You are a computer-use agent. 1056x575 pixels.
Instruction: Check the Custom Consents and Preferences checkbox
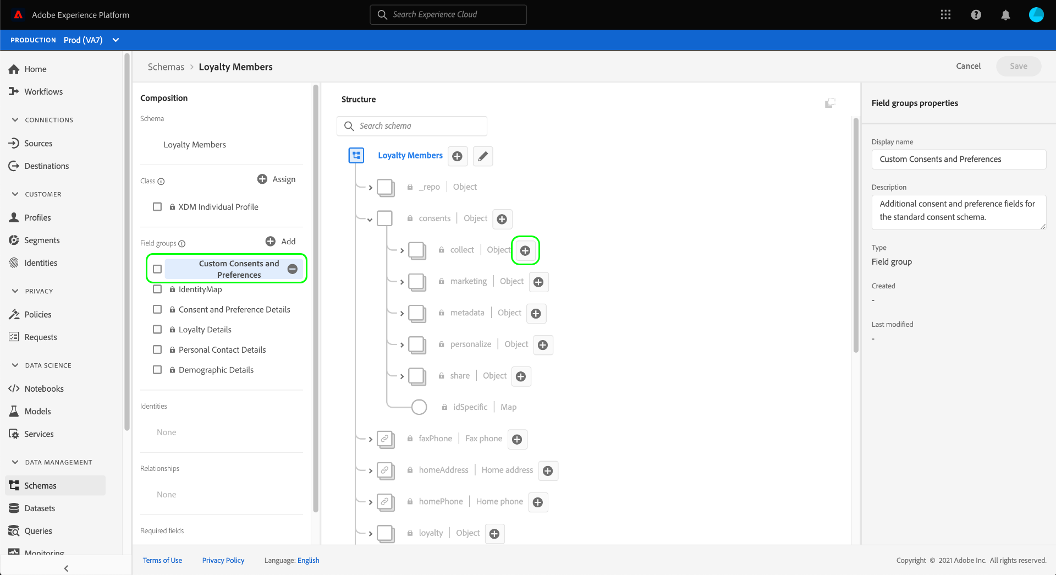click(157, 269)
